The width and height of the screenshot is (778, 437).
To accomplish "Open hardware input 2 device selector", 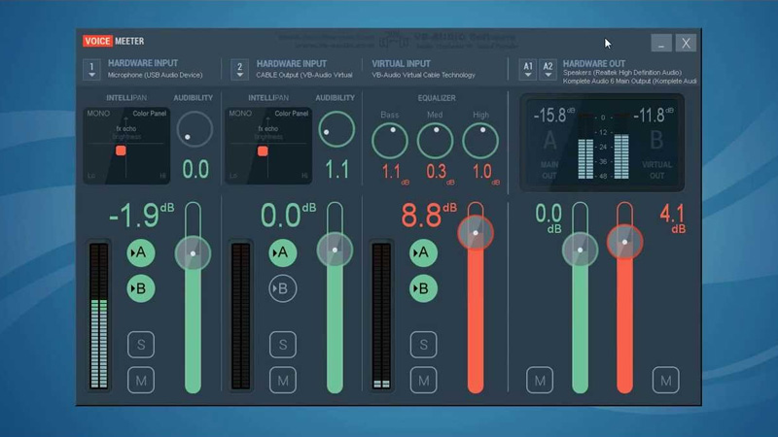I will pyautogui.click(x=239, y=69).
